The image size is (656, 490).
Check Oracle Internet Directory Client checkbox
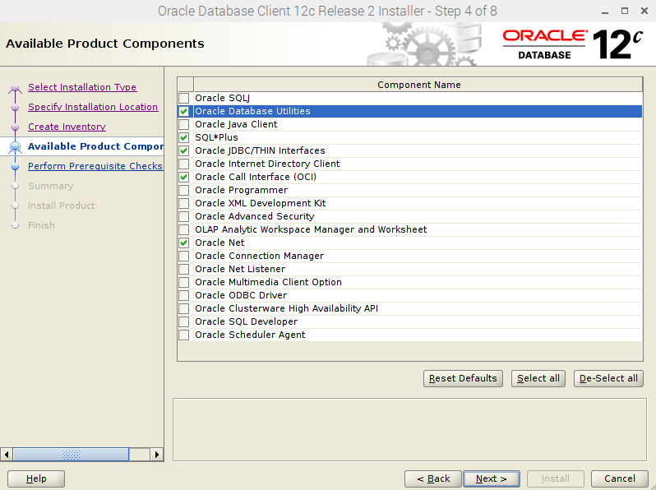pos(183,164)
